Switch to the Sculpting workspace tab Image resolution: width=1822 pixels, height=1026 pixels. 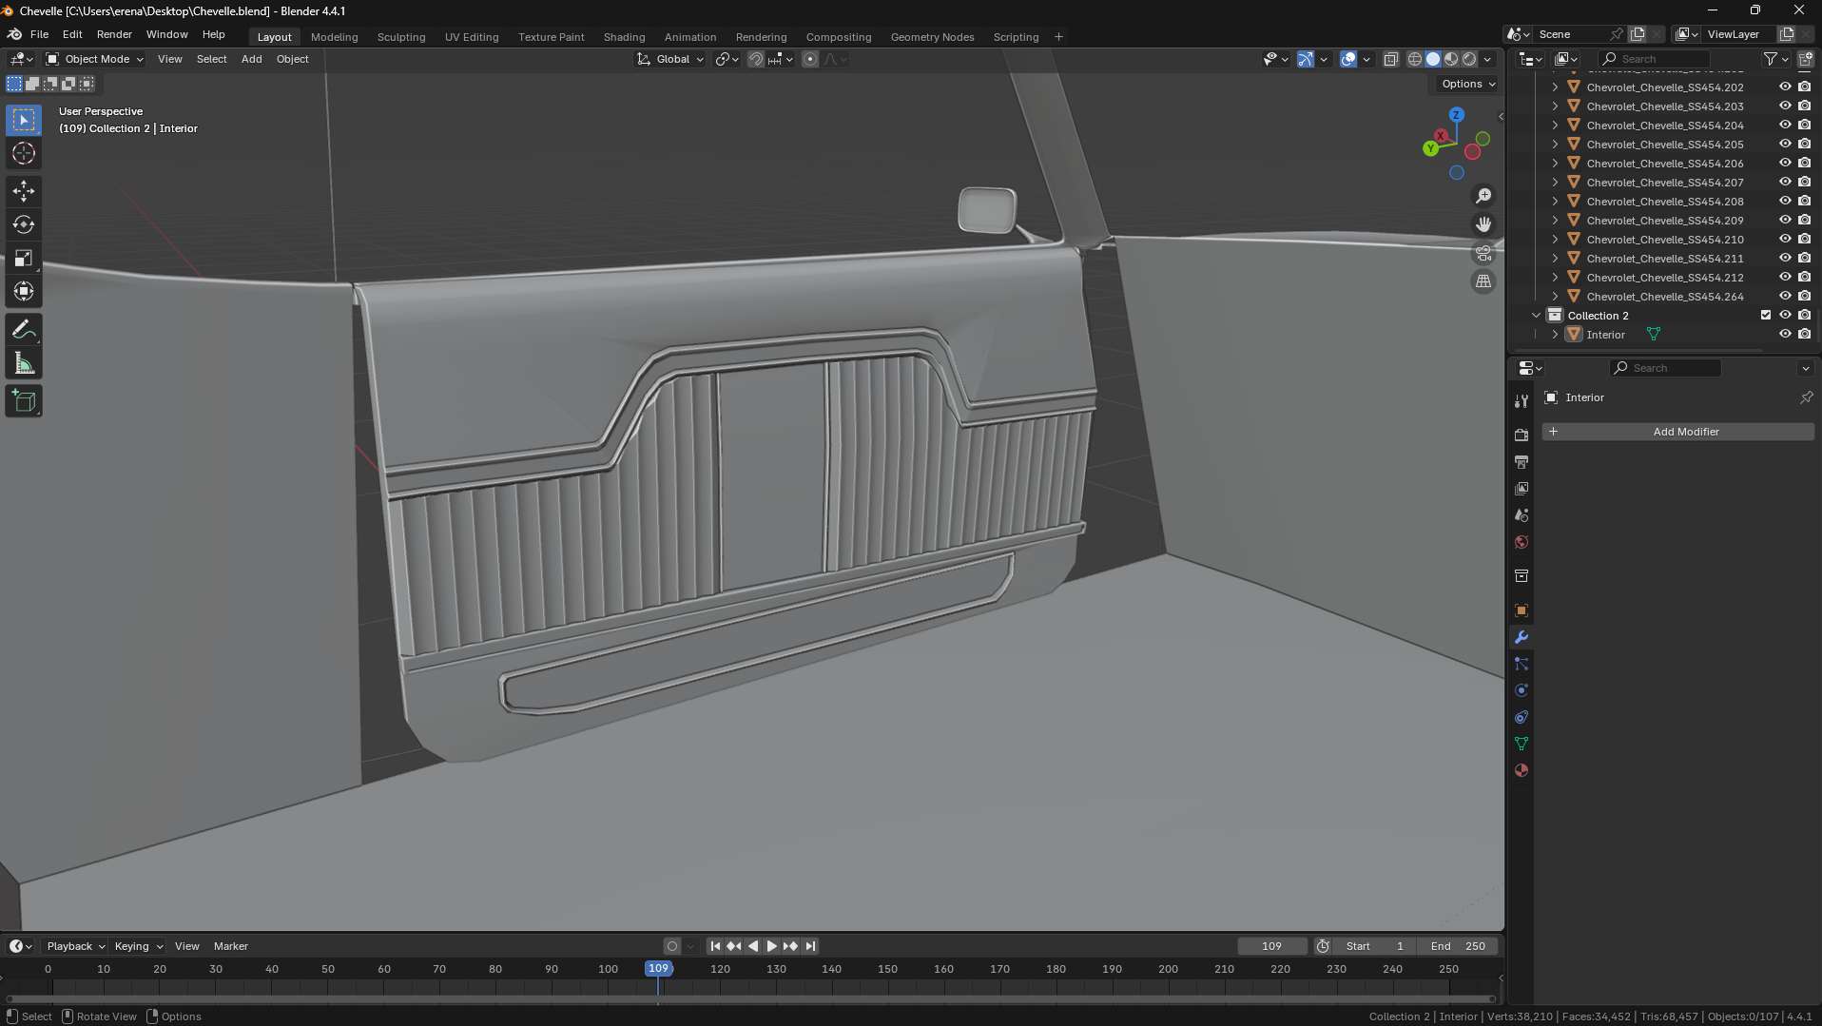coord(400,37)
